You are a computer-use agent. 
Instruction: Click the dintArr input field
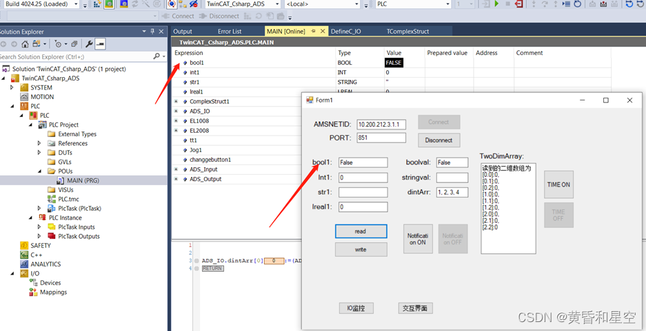(452, 192)
